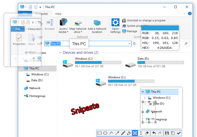
Task: Copy the snip to clipboard
Action: 173,133
